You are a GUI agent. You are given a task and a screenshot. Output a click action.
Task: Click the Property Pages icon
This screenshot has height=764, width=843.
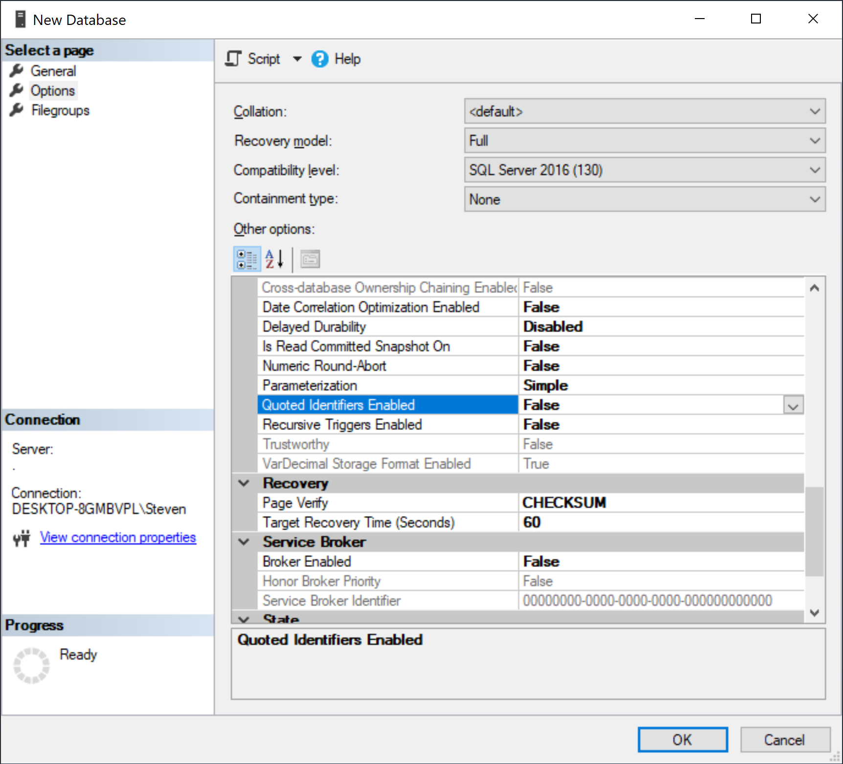point(310,259)
